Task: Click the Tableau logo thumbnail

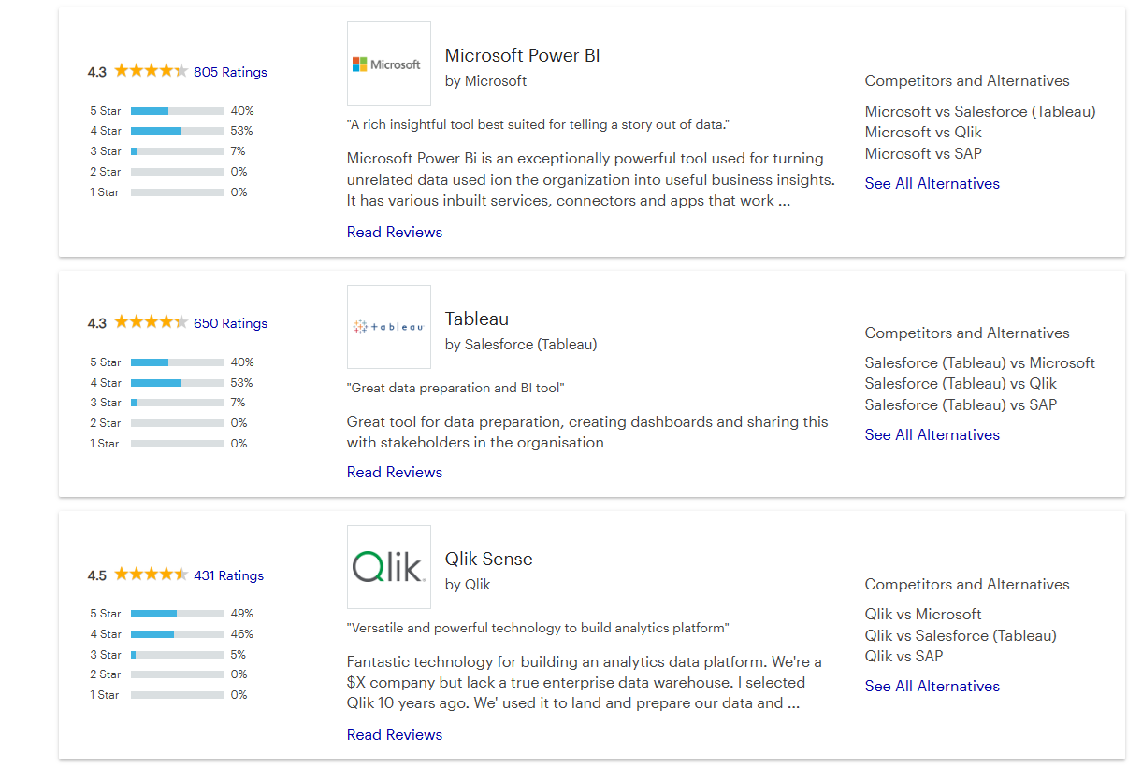Action: (389, 327)
